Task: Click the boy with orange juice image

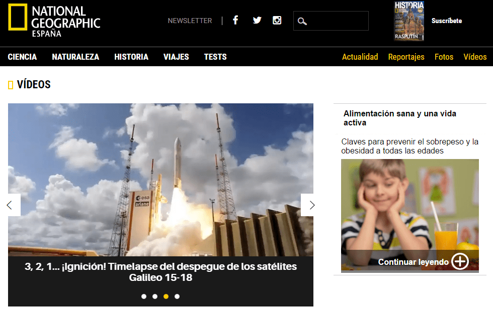Action: pos(410,216)
